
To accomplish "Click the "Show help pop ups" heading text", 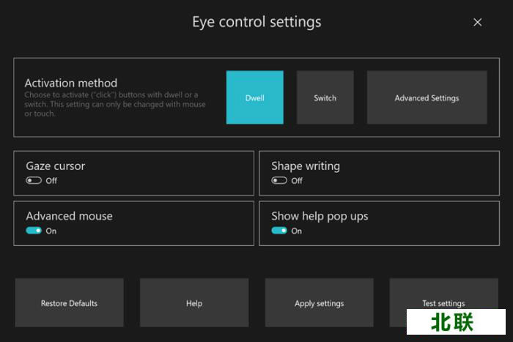I will point(320,216).
